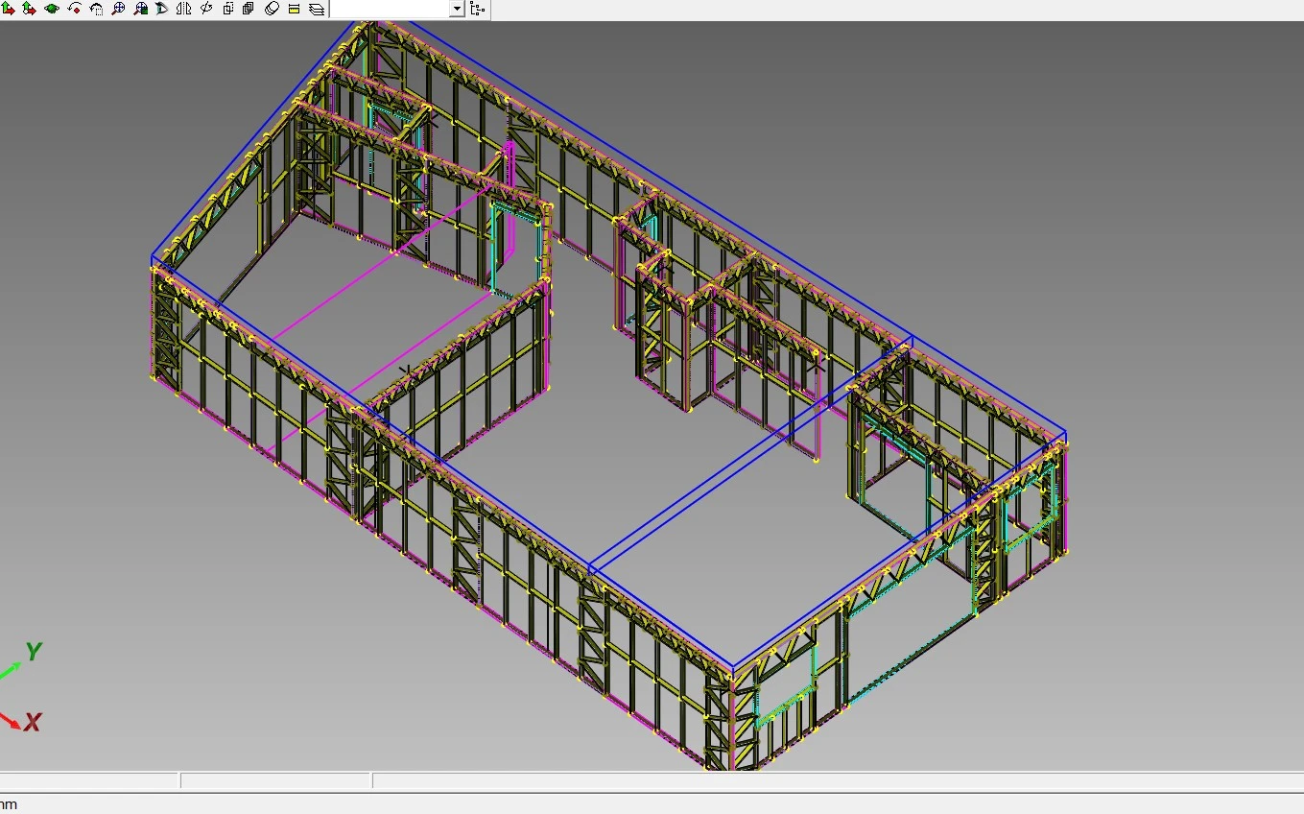This screenshot has width=1304, height=814.
Task: Click the red X axis label in the viewport
Action: click(x=33, y=722)
